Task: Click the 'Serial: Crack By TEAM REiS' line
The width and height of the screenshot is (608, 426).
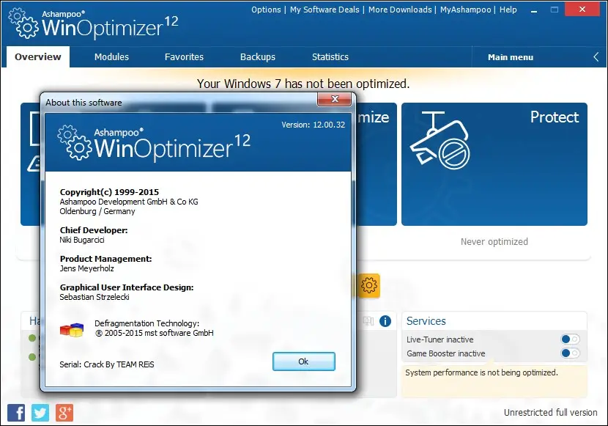Action: pyautogui.click(x=107, y=364)
